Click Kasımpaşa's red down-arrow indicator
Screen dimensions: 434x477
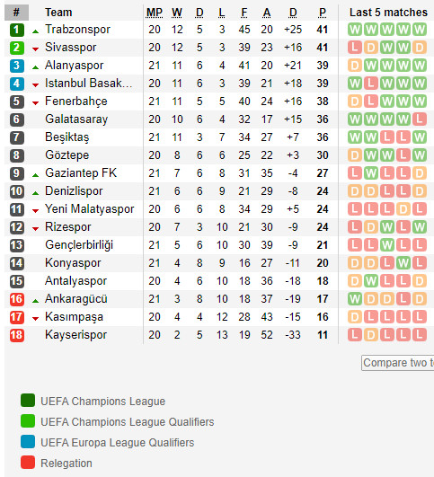(x=36, y=319)
